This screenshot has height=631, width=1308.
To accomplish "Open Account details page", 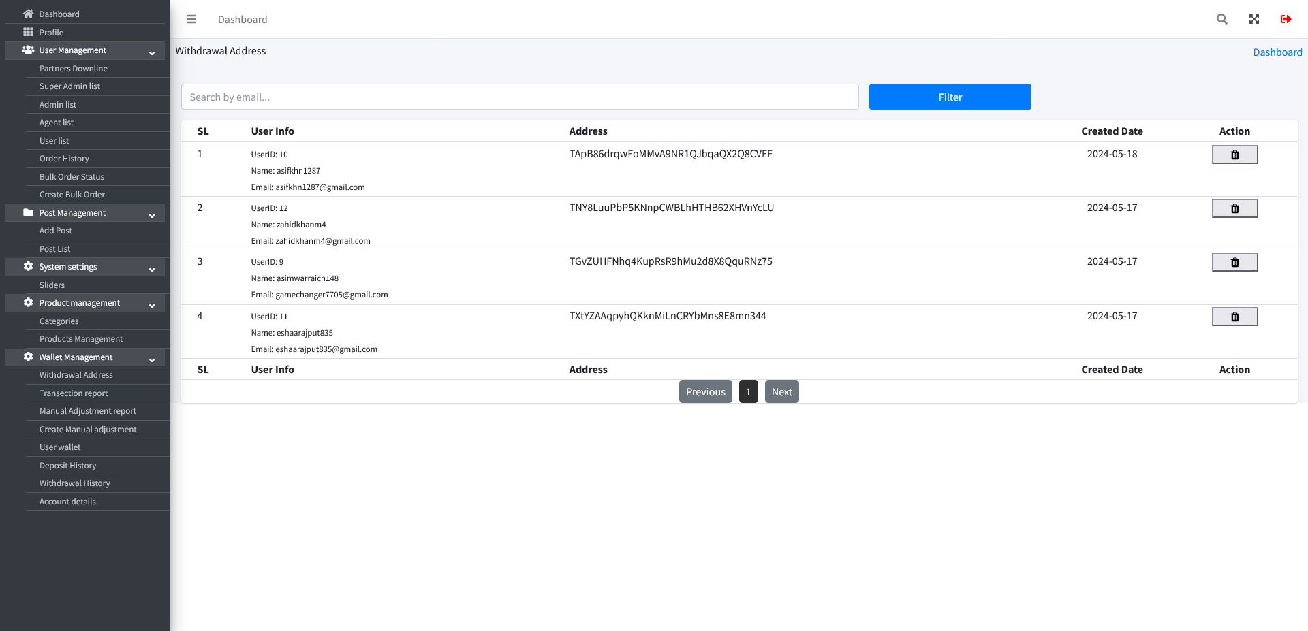I will pyautogui.click(x=67, y=502).
